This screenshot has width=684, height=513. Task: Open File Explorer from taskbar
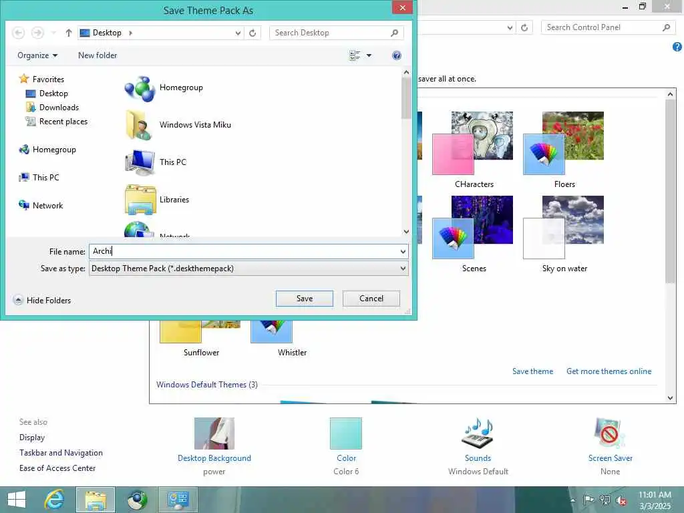(x=96, y=500)
